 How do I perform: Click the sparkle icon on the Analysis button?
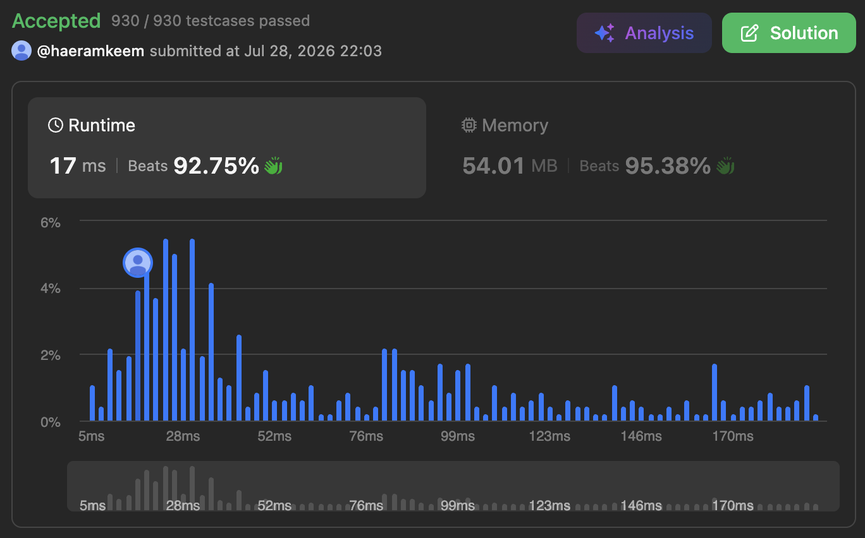pos(604,33)
